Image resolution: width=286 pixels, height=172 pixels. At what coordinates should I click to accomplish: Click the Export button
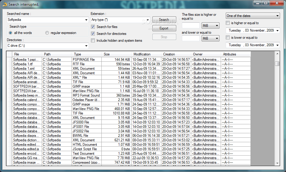(164, 28)
